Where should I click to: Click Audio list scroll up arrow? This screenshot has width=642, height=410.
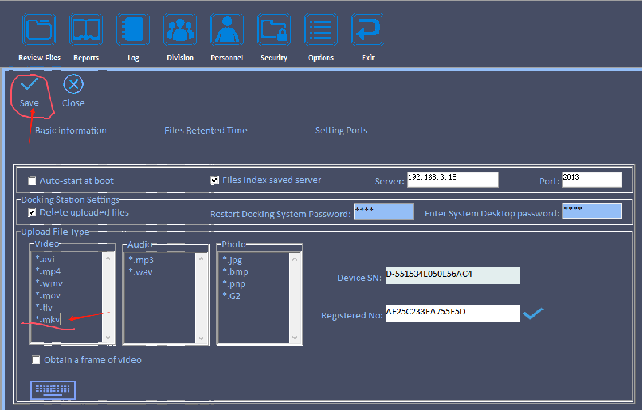click(x=201, y=259)
